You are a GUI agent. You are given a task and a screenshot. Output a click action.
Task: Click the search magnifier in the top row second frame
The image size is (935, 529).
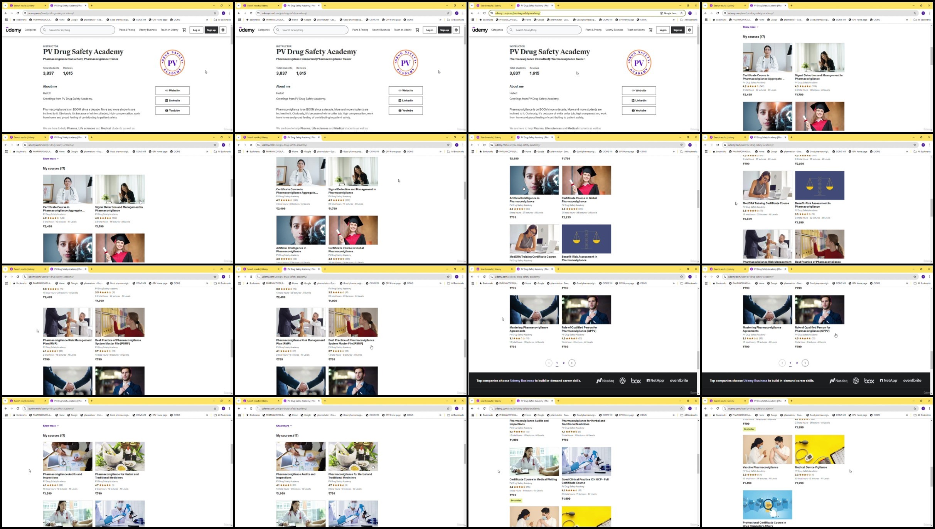pyautogui.click(x=278, y=30)
